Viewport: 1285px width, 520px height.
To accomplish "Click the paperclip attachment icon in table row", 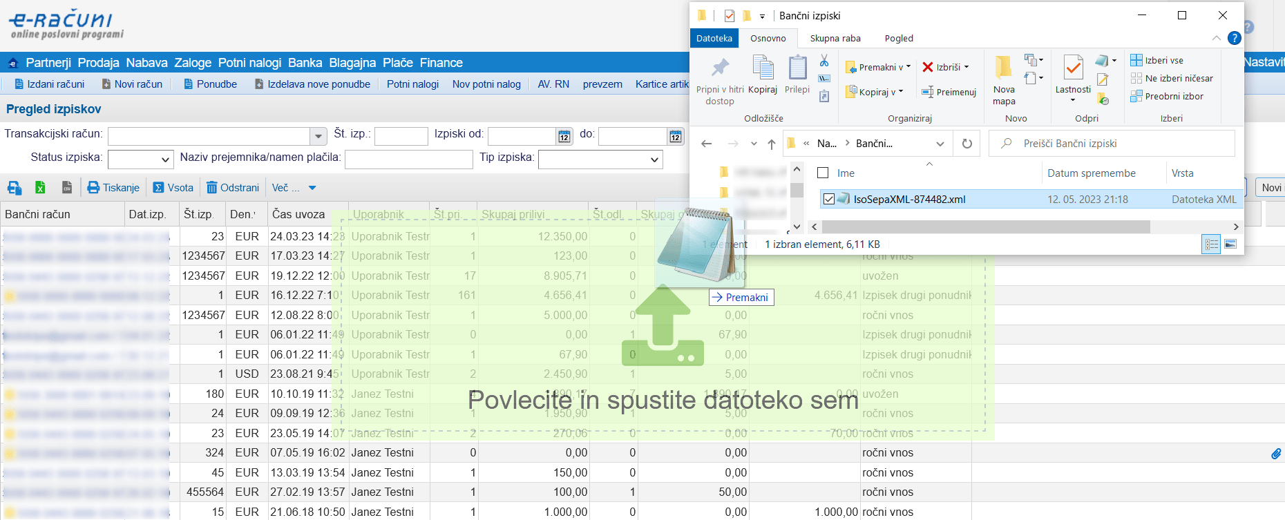I will tap(1275, 454).
